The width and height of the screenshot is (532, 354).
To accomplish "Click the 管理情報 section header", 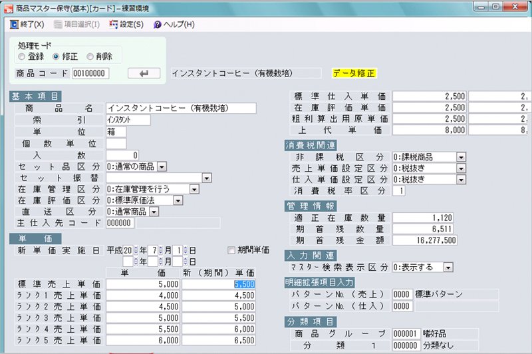I will [311, 206].
